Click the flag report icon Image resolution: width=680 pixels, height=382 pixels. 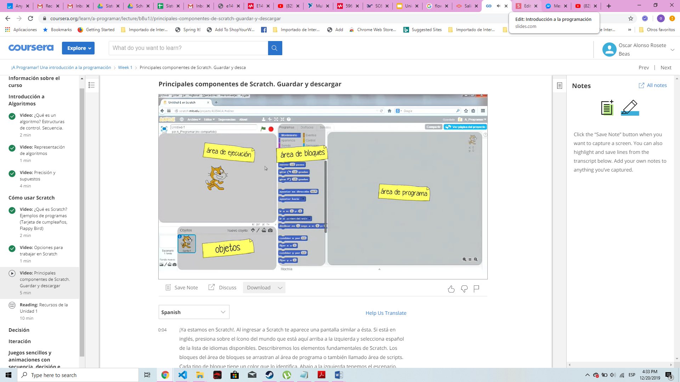point(476,289)
